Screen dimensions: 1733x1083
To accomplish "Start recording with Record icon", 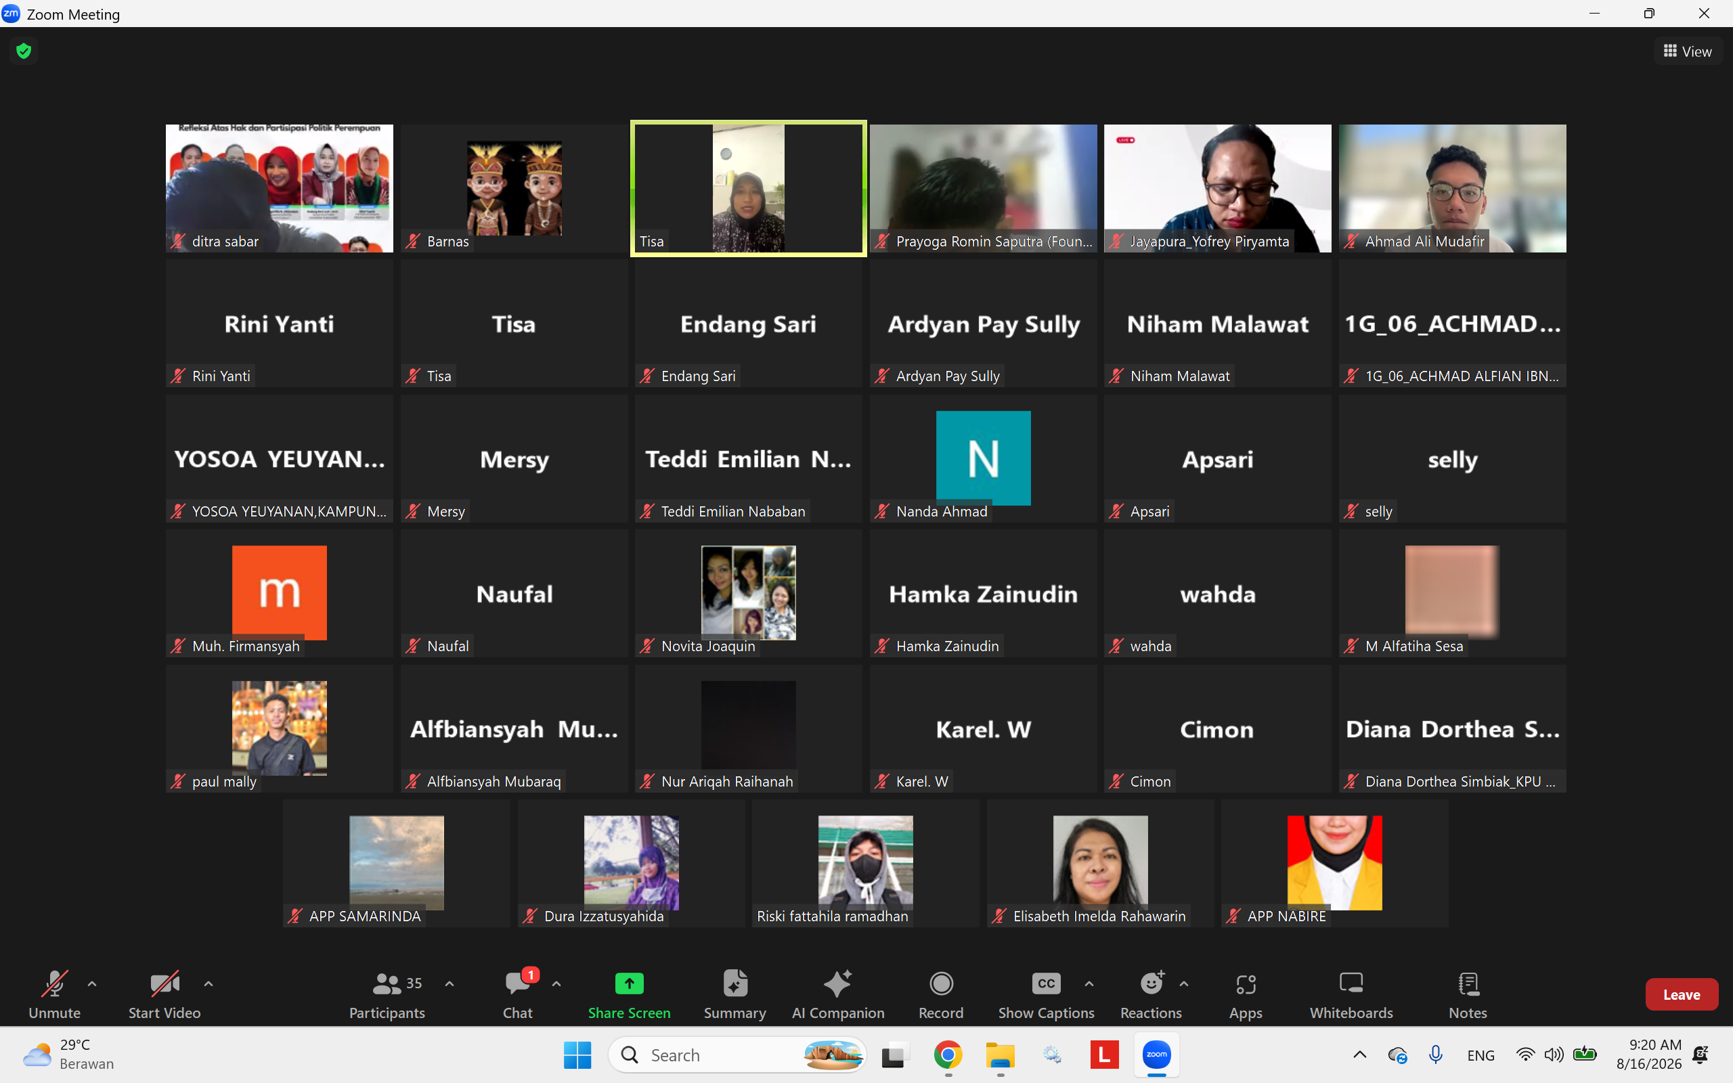I will (941, 983).
